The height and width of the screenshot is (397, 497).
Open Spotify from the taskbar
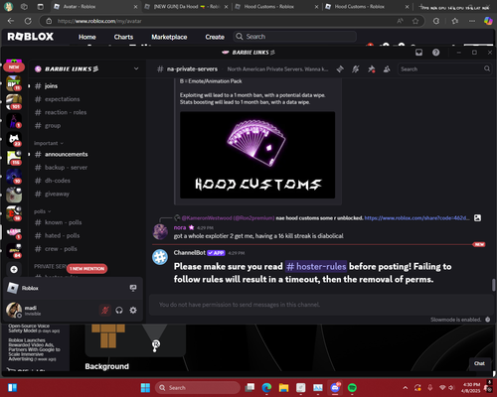click(x=352, y=388)
